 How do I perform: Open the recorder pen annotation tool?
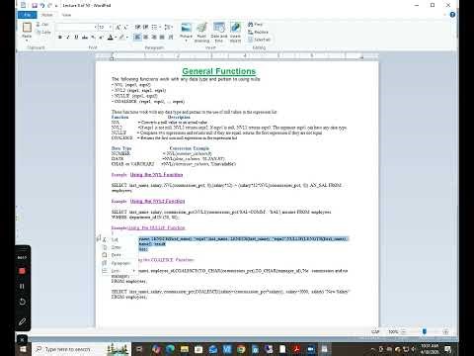pos(22,321)
